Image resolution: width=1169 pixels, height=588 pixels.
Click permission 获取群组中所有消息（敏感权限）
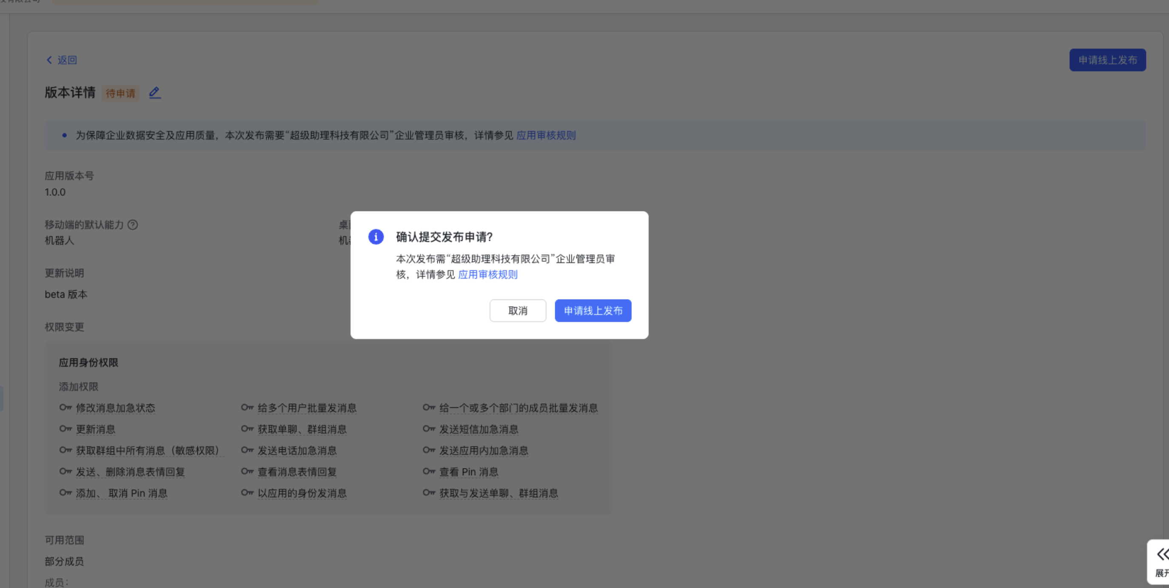click(x=148, y=451)
